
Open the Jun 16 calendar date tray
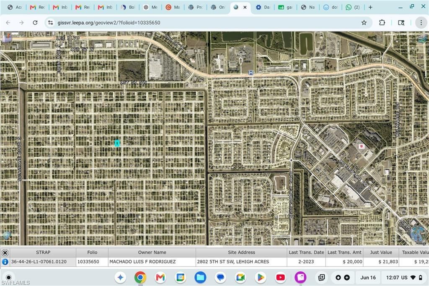(x=368, y=278)
